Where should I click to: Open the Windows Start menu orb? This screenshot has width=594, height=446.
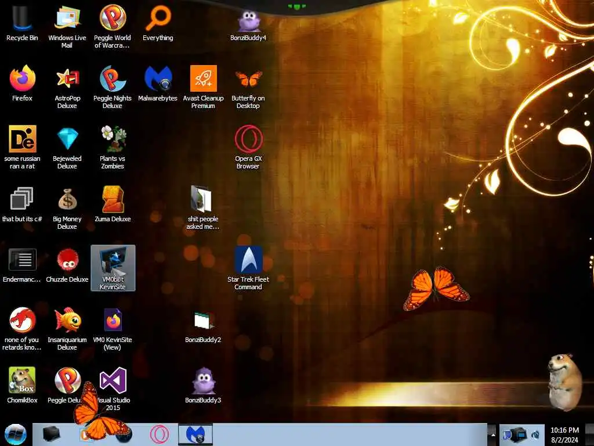(x=15, y=434)
